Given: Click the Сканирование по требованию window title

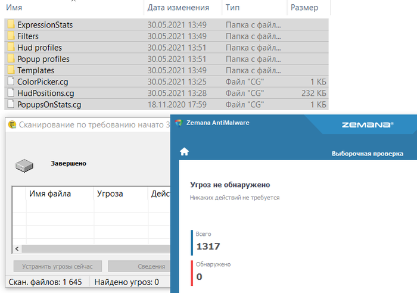Looking at the screenshot, I should [x=94, y=124].
